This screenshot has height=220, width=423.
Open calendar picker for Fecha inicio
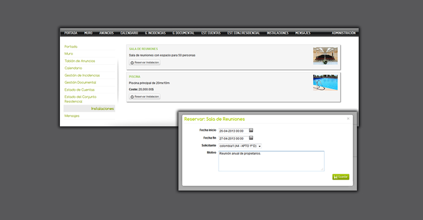coord(251,130)
